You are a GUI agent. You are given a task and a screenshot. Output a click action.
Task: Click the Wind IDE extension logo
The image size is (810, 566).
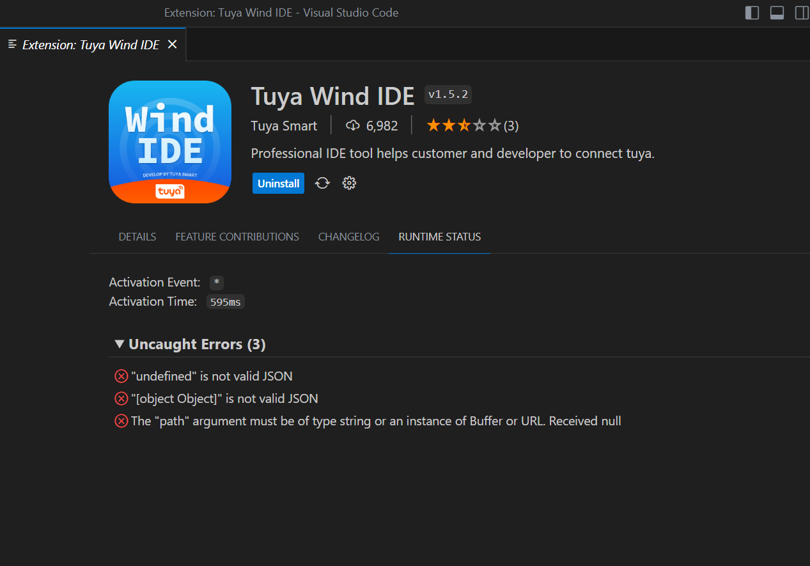click(170, 142)
